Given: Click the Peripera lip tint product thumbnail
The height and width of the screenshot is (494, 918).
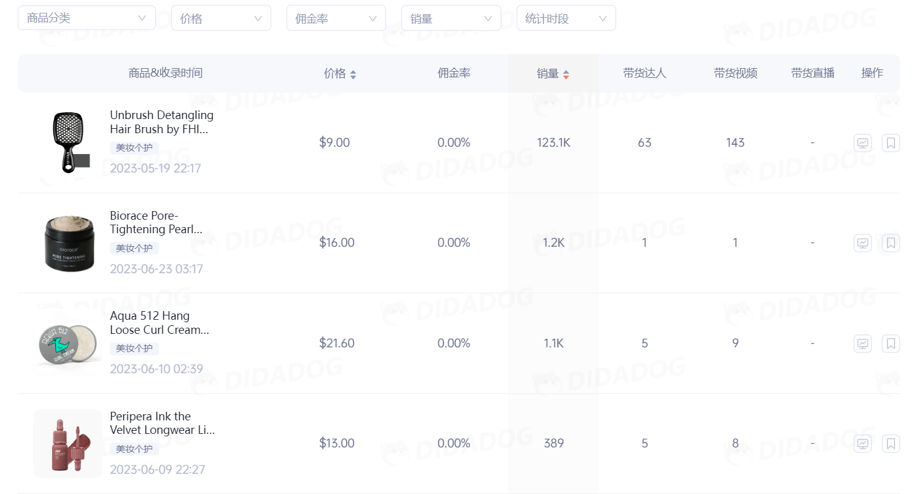Looking at the screenshot, I should 67,443.
